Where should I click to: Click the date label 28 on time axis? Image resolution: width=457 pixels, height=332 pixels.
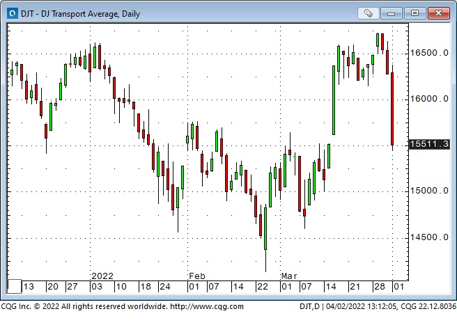point(380,287)
